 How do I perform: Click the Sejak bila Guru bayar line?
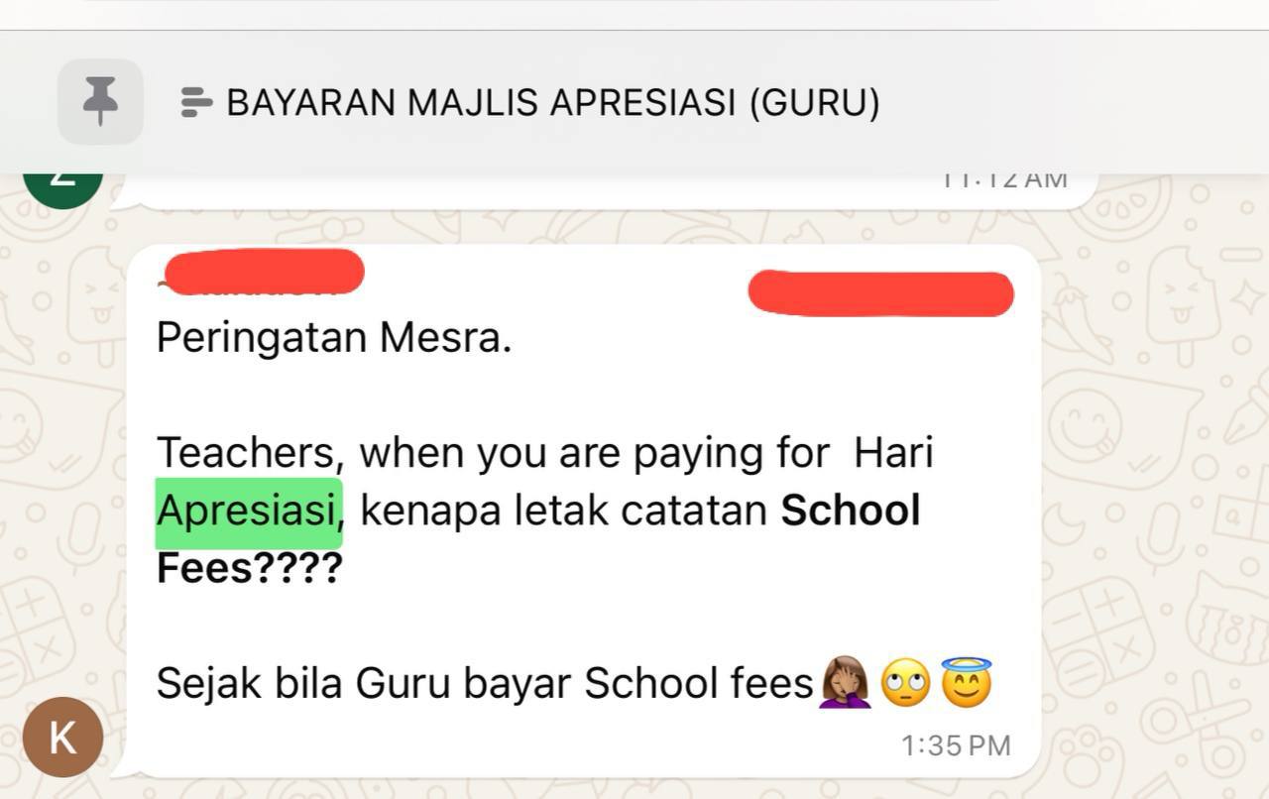tap(575, 683)
